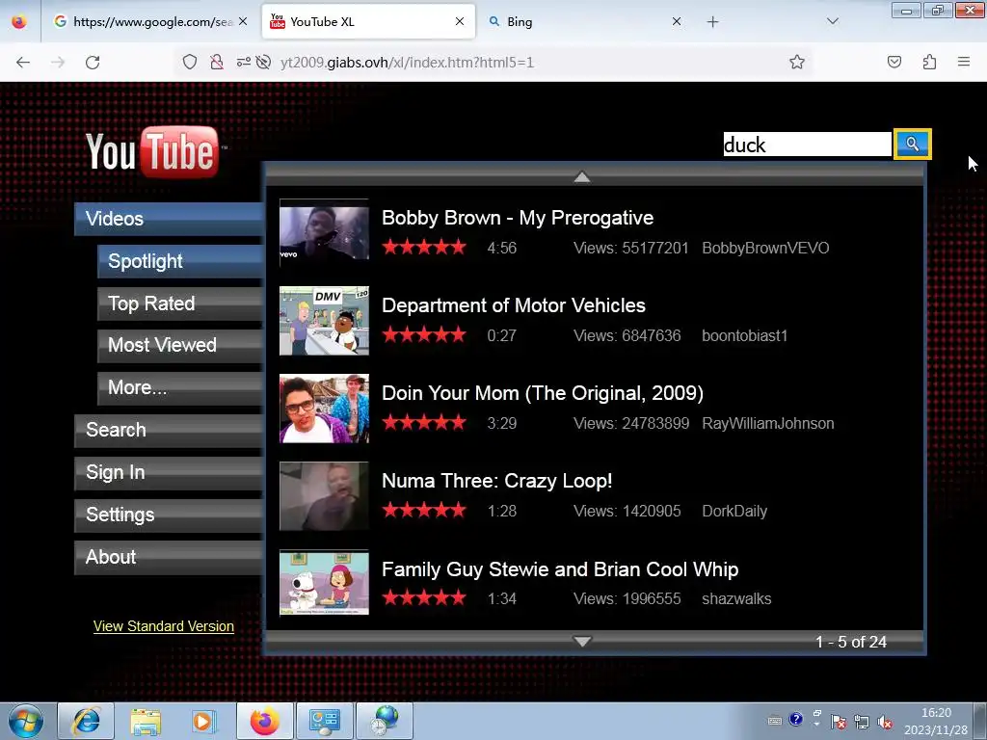Image resolution: width=987 pixels, height=740 pixels.
Task: Click uploader name RayWilliamJohnson
Action: point(768,424)
